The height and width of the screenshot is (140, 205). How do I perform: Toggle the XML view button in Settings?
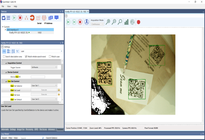[x=4, y=51]
